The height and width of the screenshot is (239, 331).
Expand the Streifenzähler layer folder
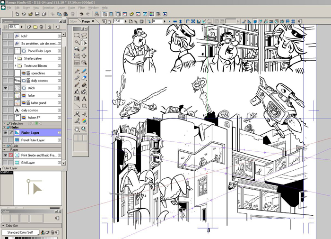[x=16, y=58]
